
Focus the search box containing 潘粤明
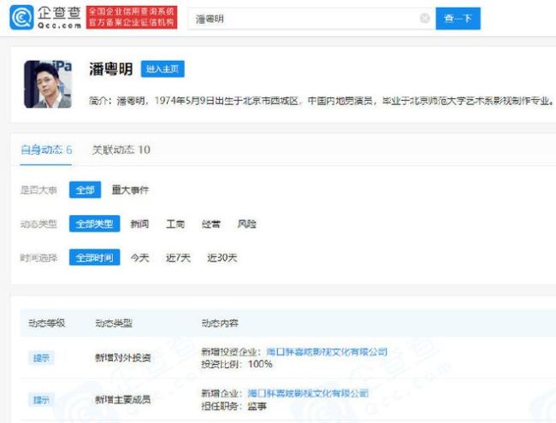point(311,19)
